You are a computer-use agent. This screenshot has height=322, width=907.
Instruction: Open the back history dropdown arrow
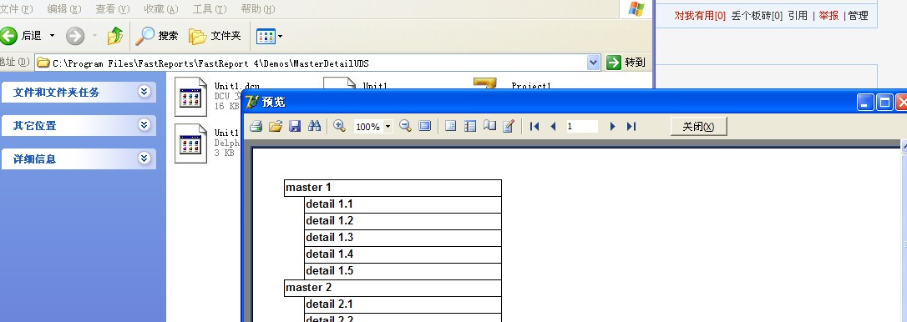52,36
